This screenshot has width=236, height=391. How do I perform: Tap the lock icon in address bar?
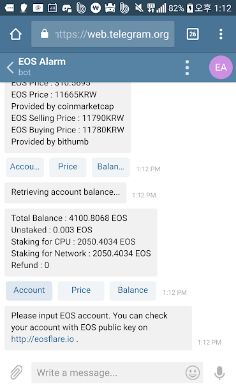coord(45,34)
